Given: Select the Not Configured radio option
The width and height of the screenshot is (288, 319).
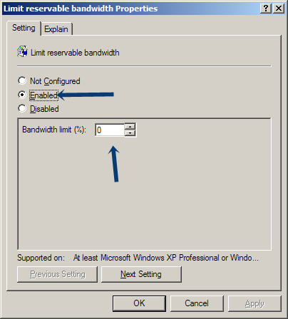Looking at the screenshot, I should pyautogui.click(x=22, y=80).
